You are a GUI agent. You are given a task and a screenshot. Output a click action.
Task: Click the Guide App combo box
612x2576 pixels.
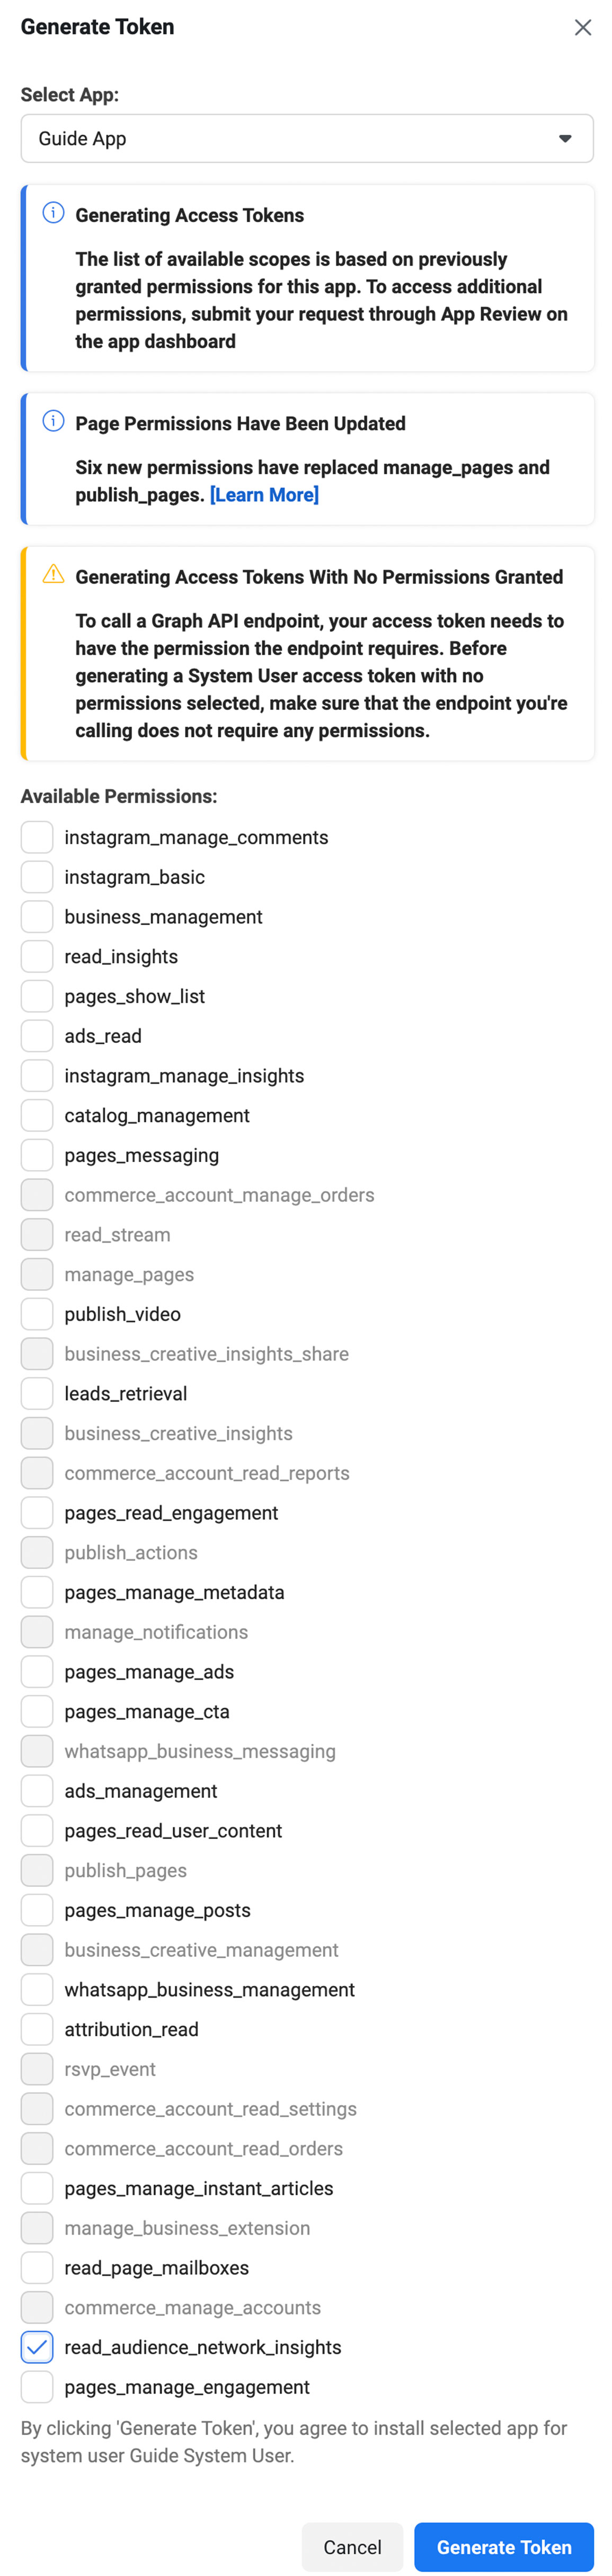(307, 139)
